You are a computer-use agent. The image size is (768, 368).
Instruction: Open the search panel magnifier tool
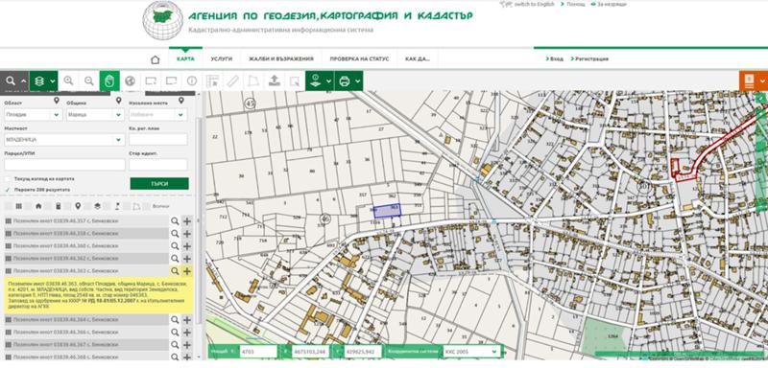pyautogui.click(x=11, y=81)
